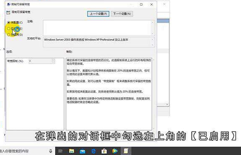
Task: Select the 已启用 (Enabled) radio button
Action: click(8, 28)
